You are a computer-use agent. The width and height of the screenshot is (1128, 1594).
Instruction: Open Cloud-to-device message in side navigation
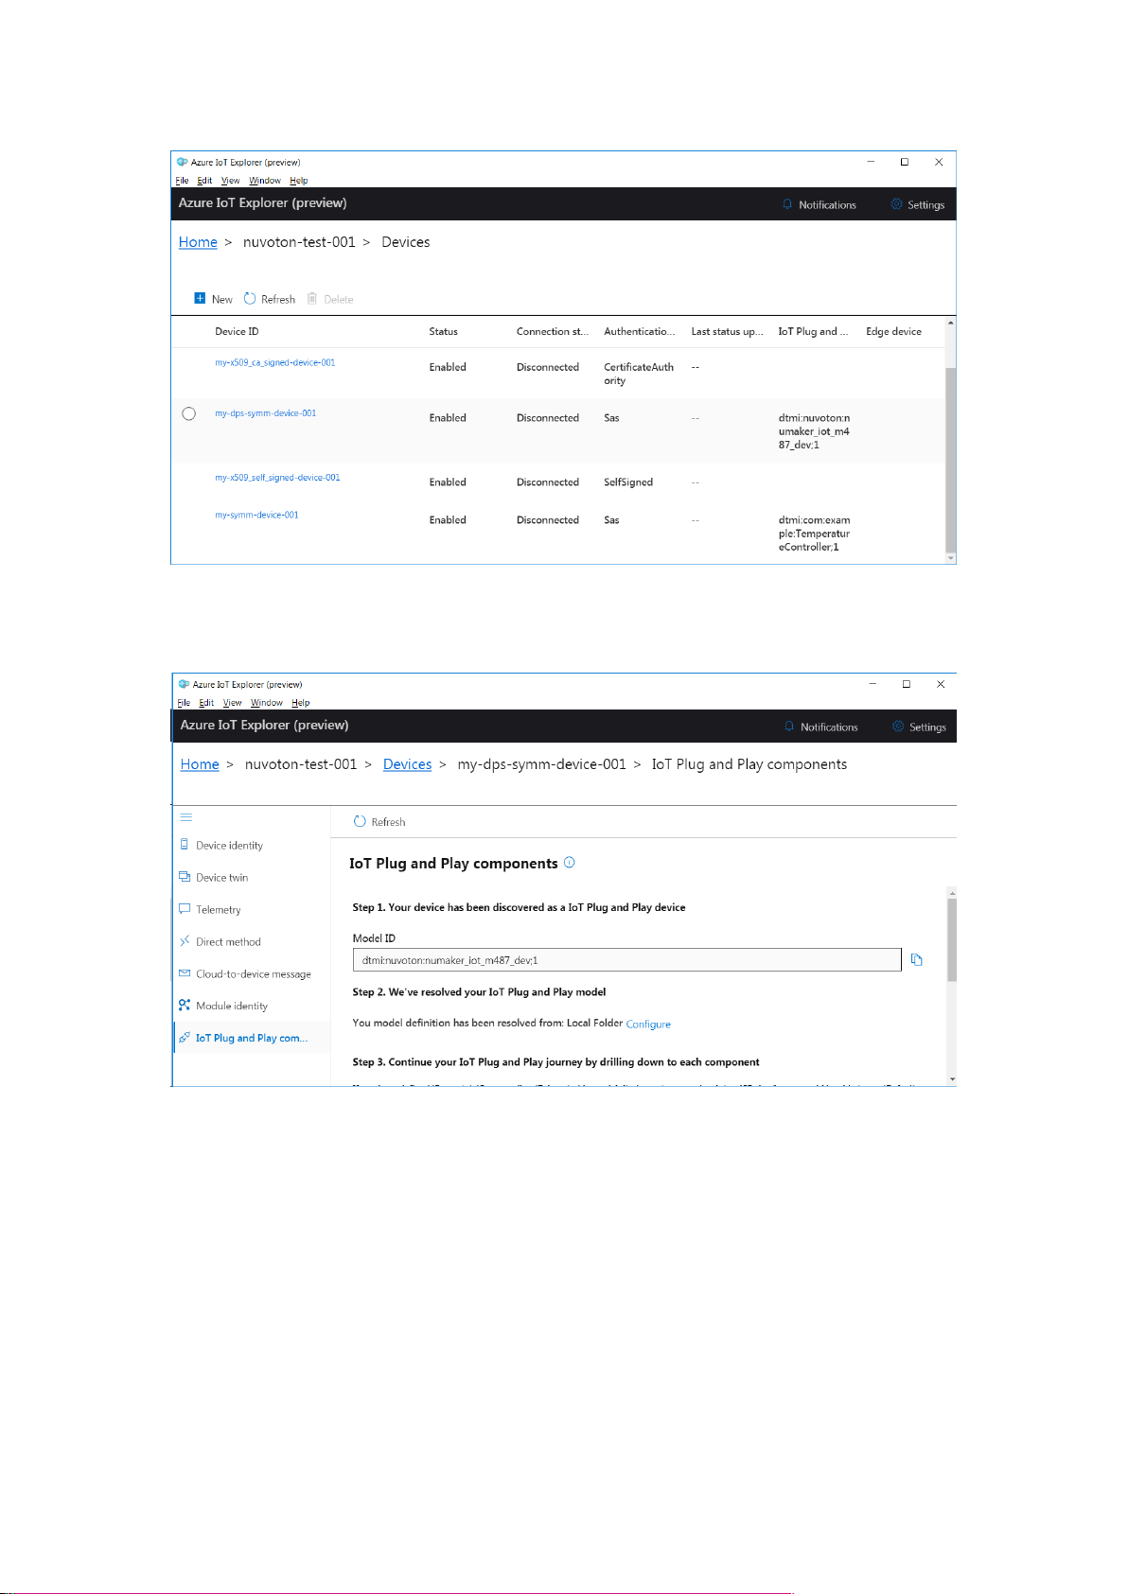coord(253,973)
